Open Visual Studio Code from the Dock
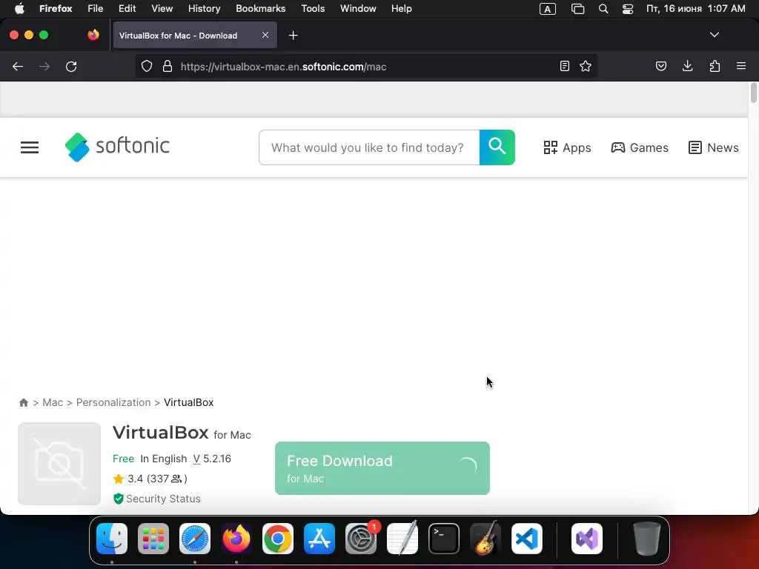The image size is (759, 569). [x=527, y=539]
